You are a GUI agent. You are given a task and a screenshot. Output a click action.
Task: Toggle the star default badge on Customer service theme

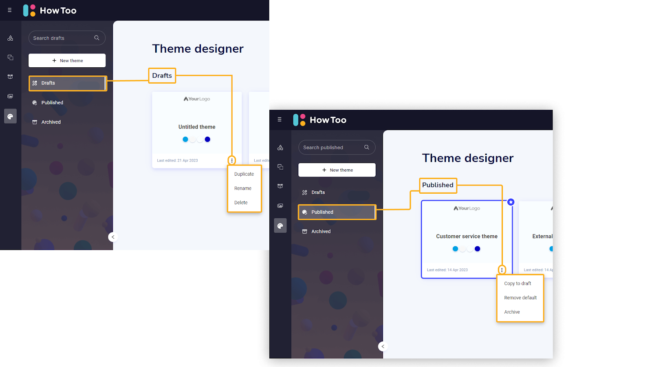pyautogui.click(x=511, y=202)
